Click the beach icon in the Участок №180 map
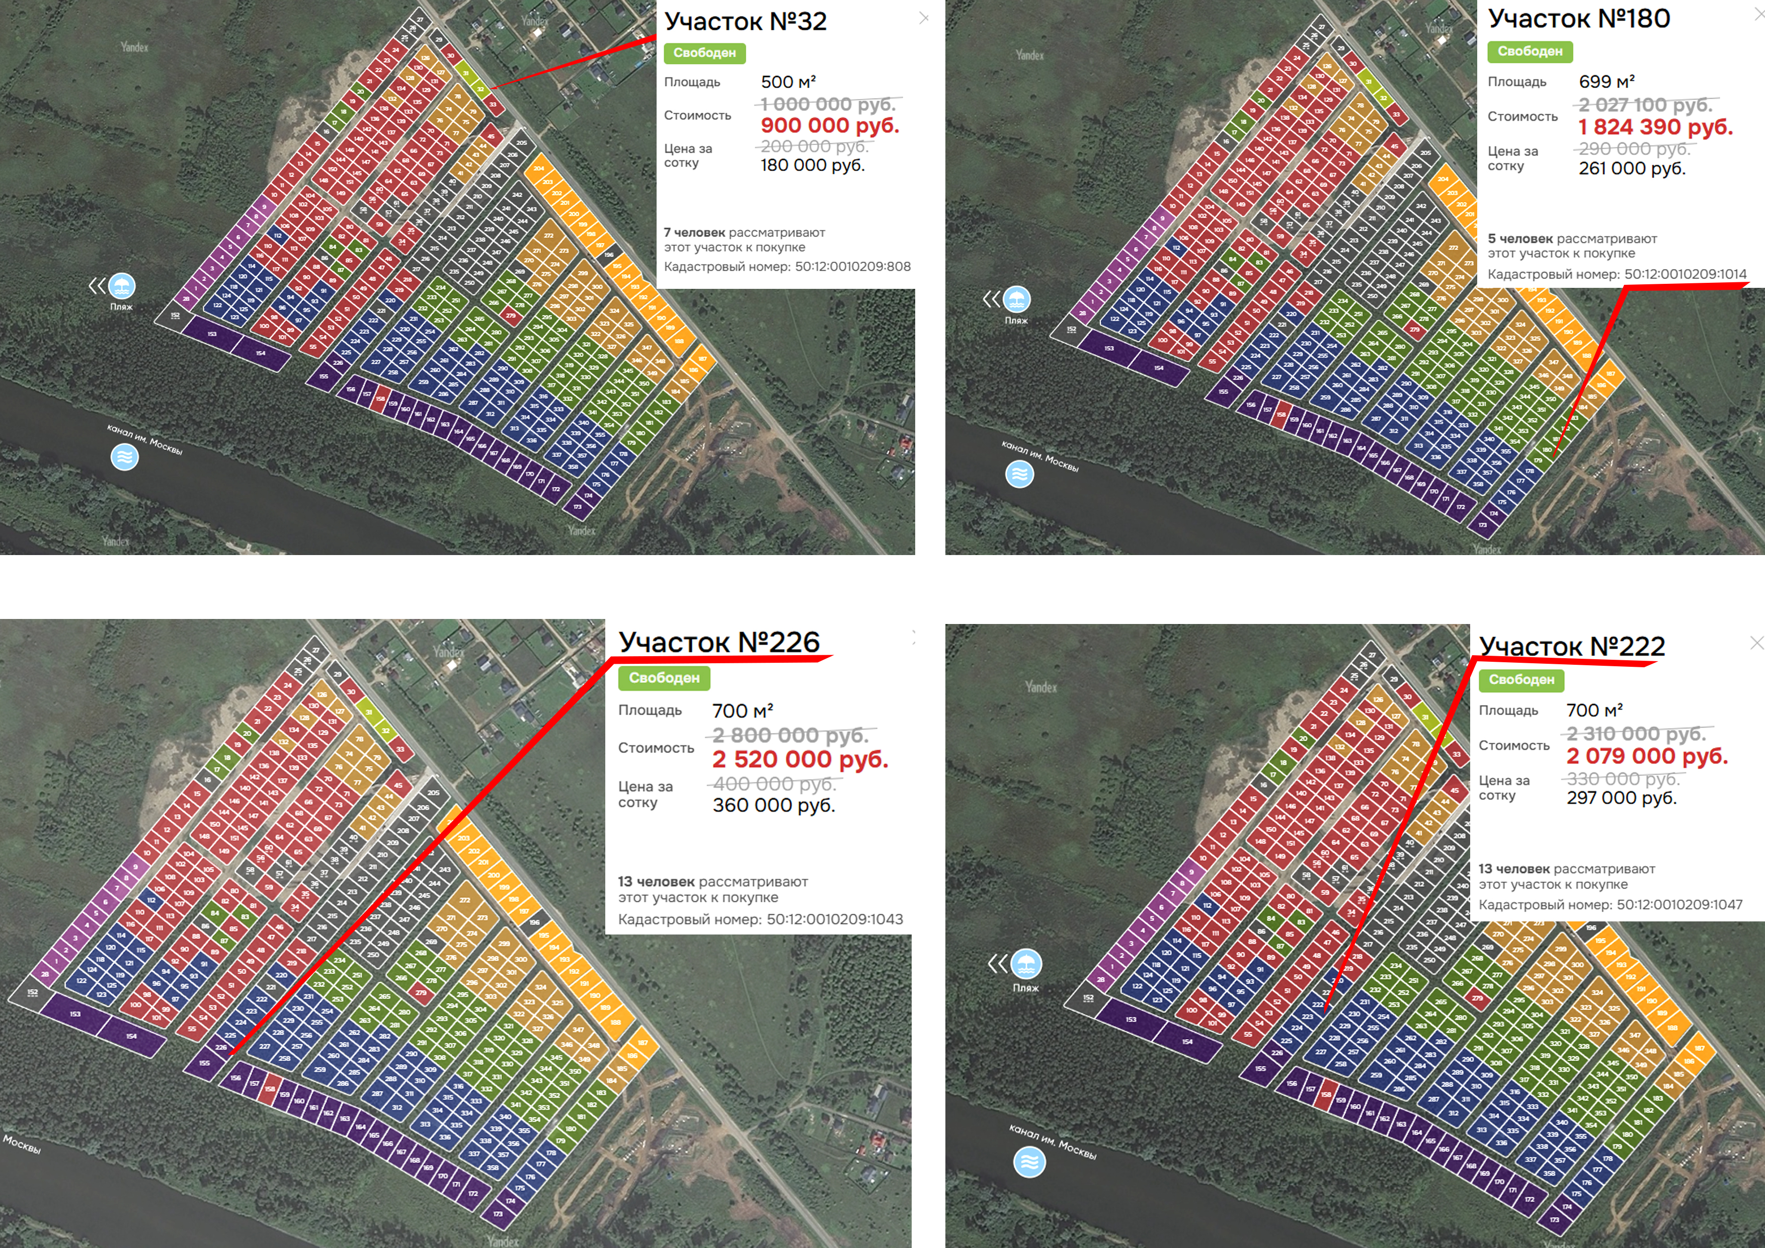 pyautogui.click(x=1016, y=299)
